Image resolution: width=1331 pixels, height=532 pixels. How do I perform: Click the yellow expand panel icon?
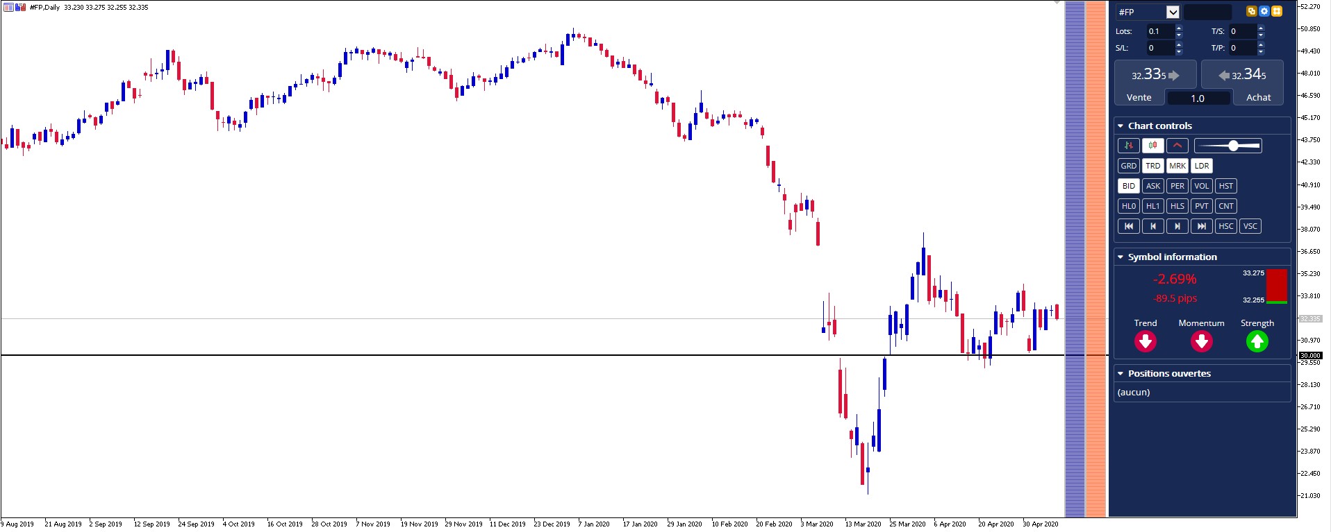tap(1277, 11)
